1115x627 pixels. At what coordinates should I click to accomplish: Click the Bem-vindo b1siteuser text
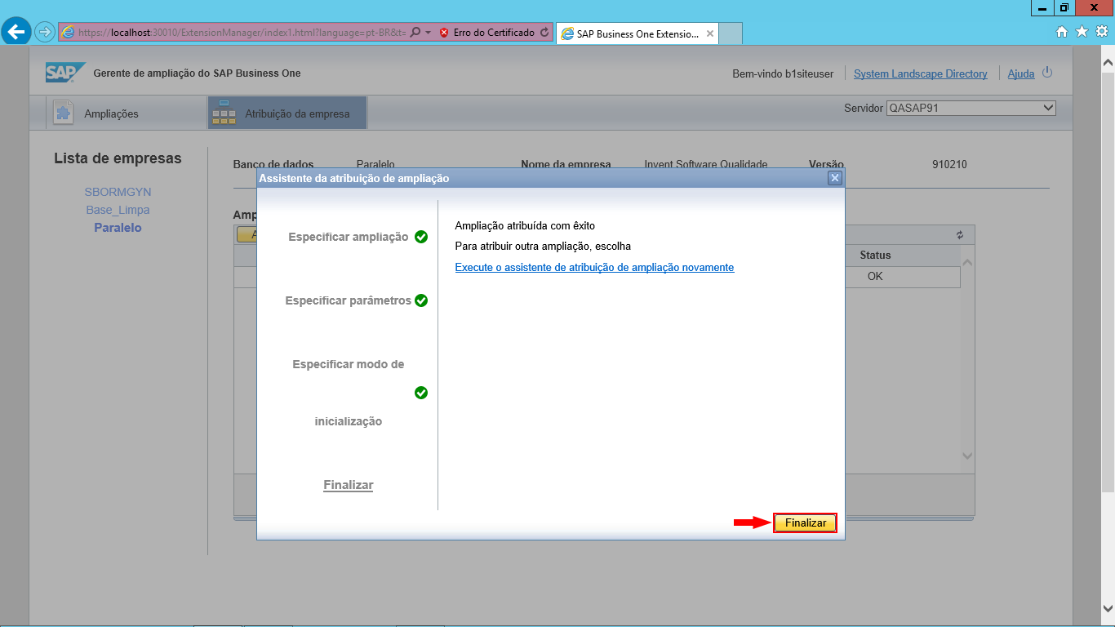[783, 73]
